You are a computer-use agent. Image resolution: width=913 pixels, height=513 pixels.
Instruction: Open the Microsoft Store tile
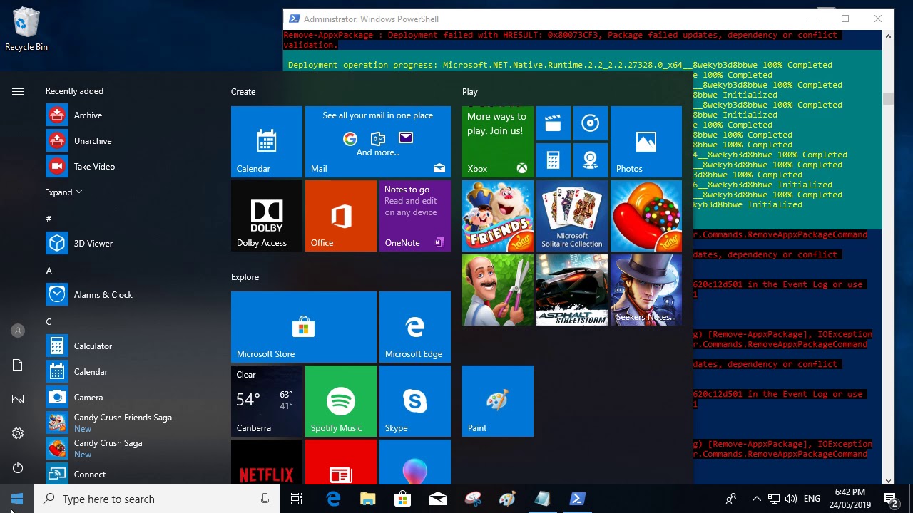[304, 327]
